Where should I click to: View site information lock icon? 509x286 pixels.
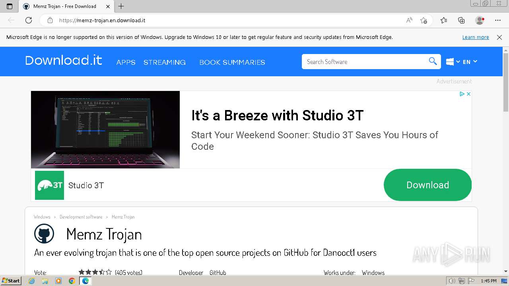click(x=50, y=20)
